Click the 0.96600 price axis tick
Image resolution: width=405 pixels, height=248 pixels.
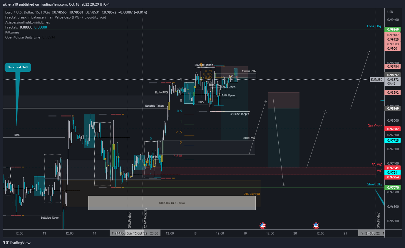tap(393, 221)
